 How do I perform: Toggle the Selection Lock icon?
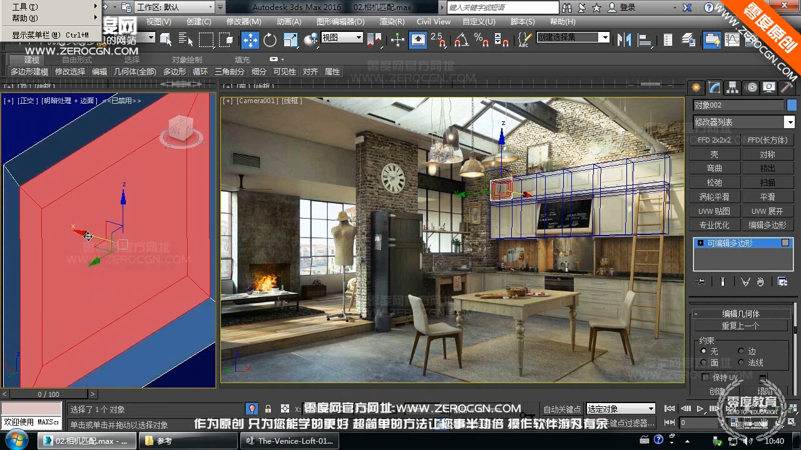pos(268,409)
